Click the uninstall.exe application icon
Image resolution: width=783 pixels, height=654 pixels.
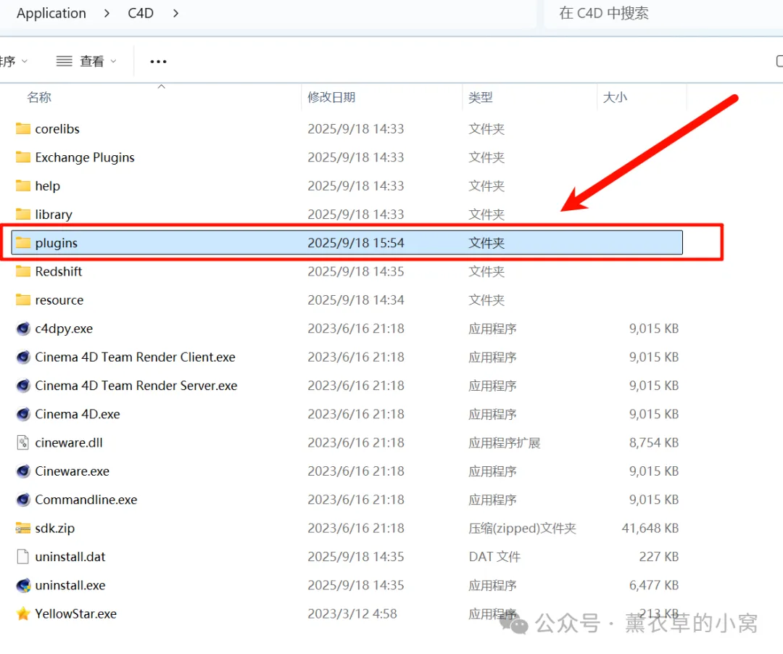(23, 585)
